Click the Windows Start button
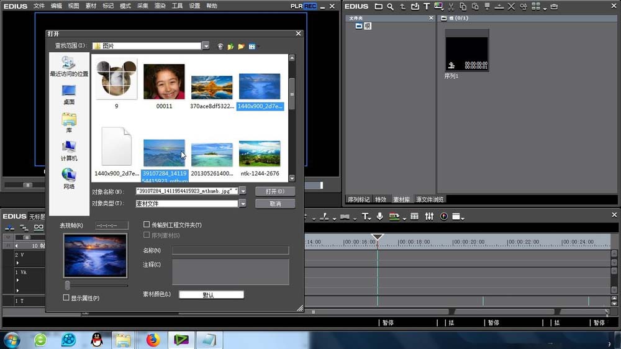621x349 pixels. click(x=12, y=340)
